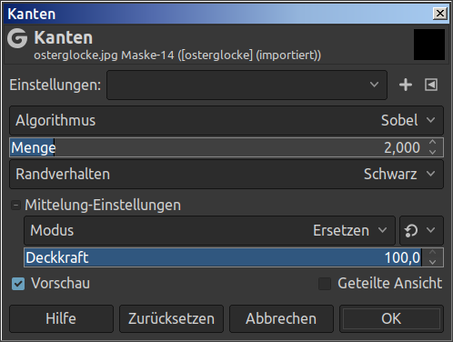The height and width of the screenshot is (342, 453).
Task: Open the presets management menu icon
Action: pyautogui.click(x=431, y=85)
